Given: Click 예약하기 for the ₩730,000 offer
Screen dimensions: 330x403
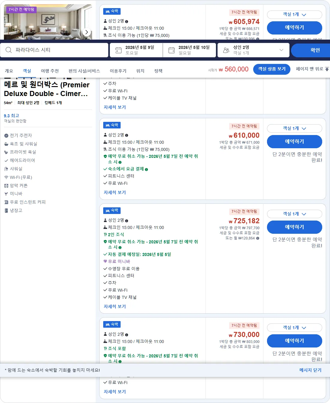Looking at the screenshot, I should pos(295,341).
